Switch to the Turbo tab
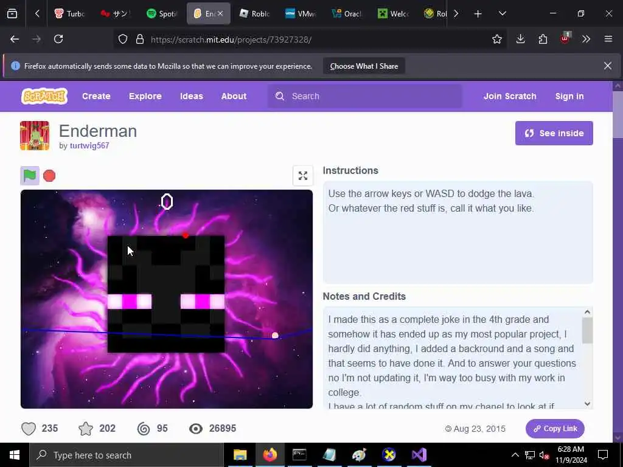 (x=69, y=14)
